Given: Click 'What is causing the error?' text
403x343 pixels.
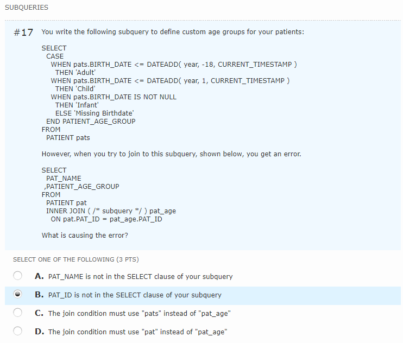Looking at the screenshot, I should tap(85, 236).
